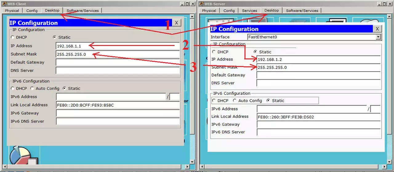Click WEB-Server vertical scrollbar up arrow
394x172 pixels.
point(389,17)
